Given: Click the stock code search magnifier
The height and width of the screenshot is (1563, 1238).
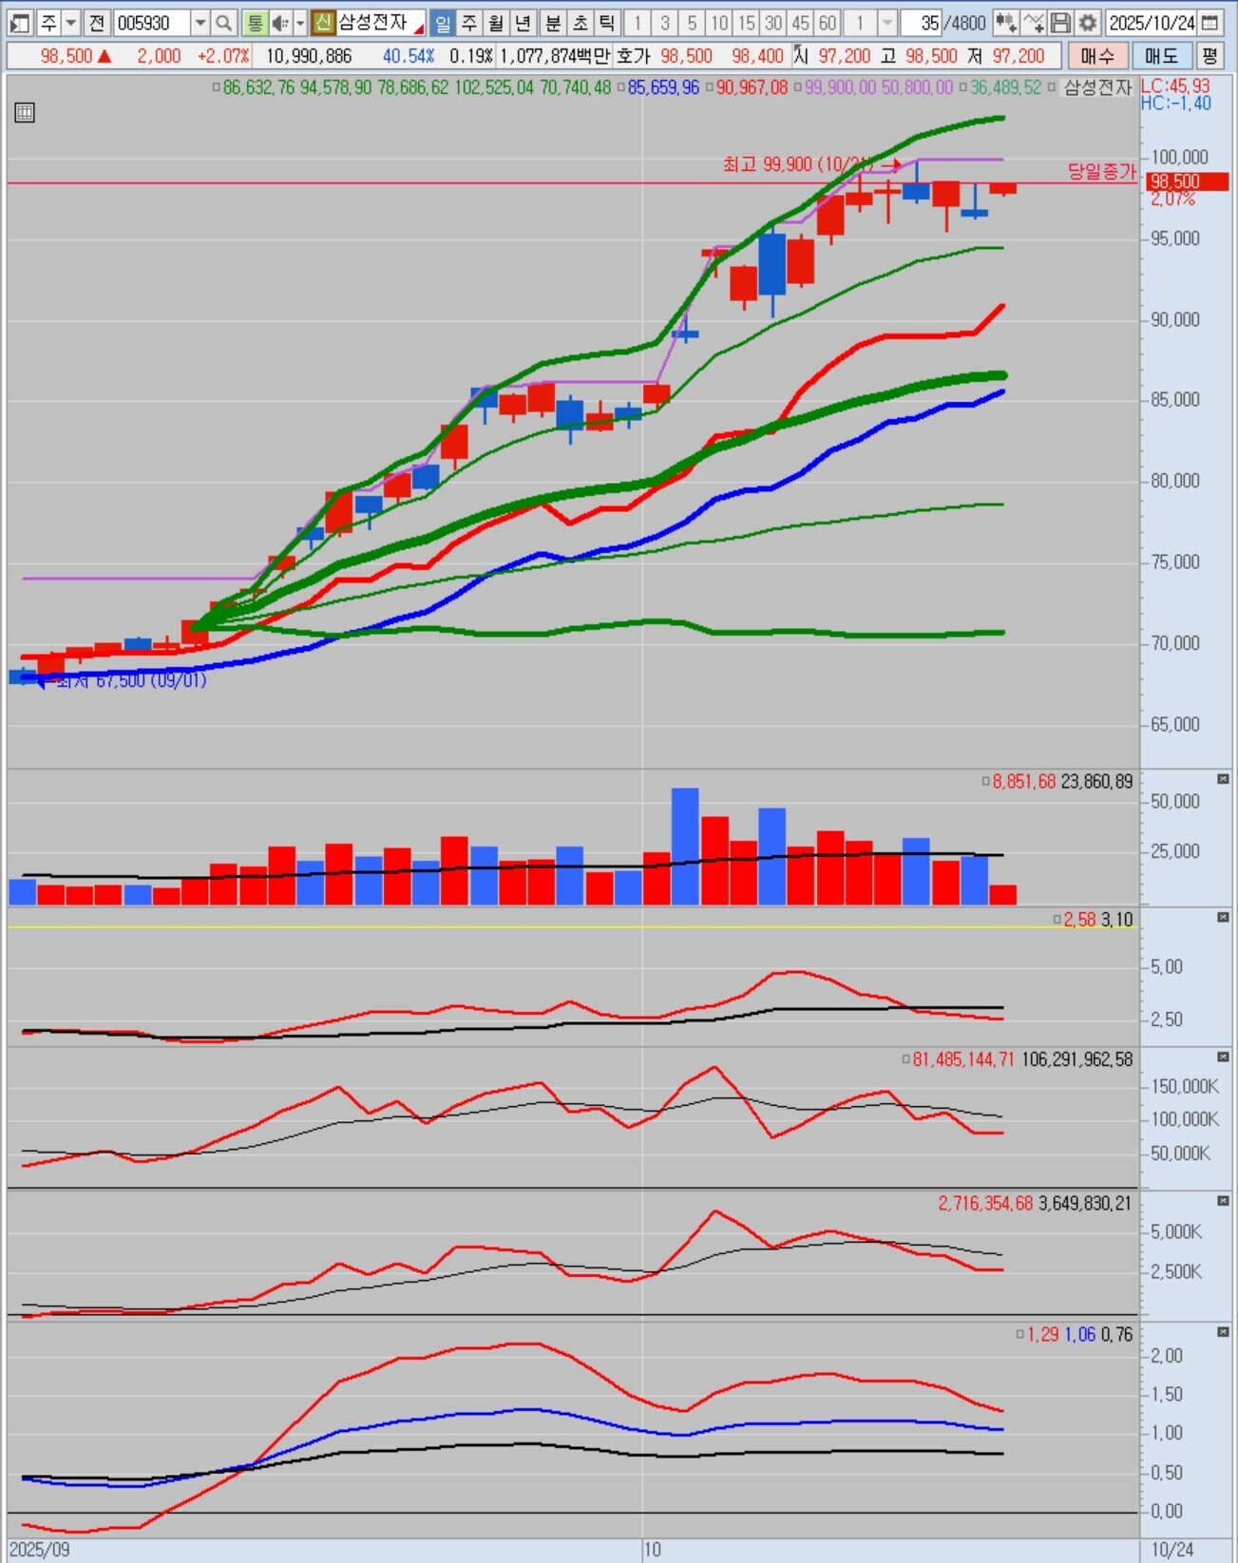Looking at the screenshot, I should [x=223, y=23].
